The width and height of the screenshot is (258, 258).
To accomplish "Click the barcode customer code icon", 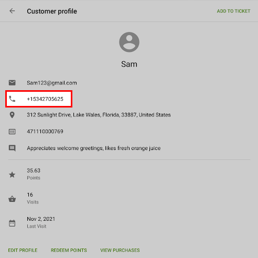I will (12, 132).
